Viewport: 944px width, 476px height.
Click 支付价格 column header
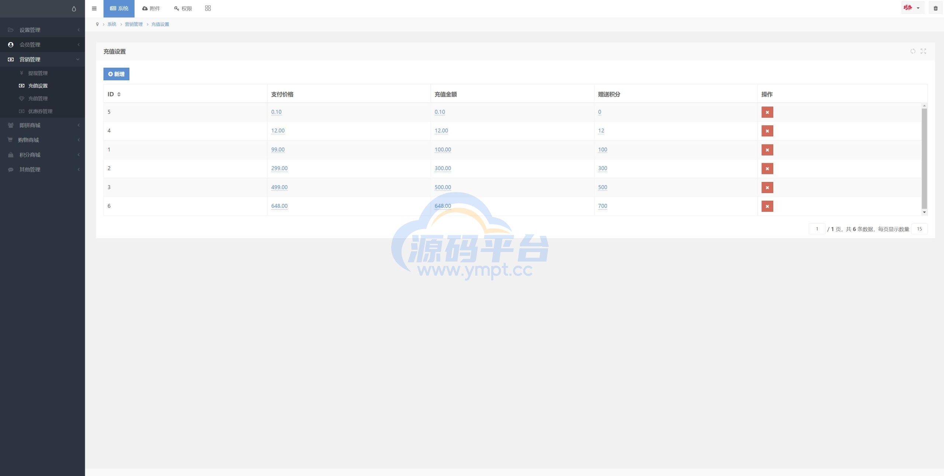[282, 94]
